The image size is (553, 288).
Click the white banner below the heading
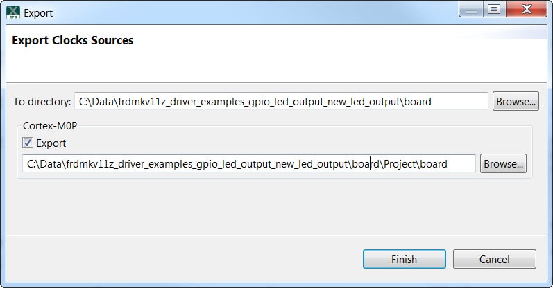(x=278, y=66)
